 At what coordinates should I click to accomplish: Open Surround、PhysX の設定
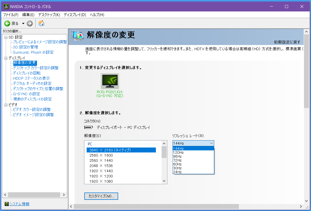coord(33,52)
